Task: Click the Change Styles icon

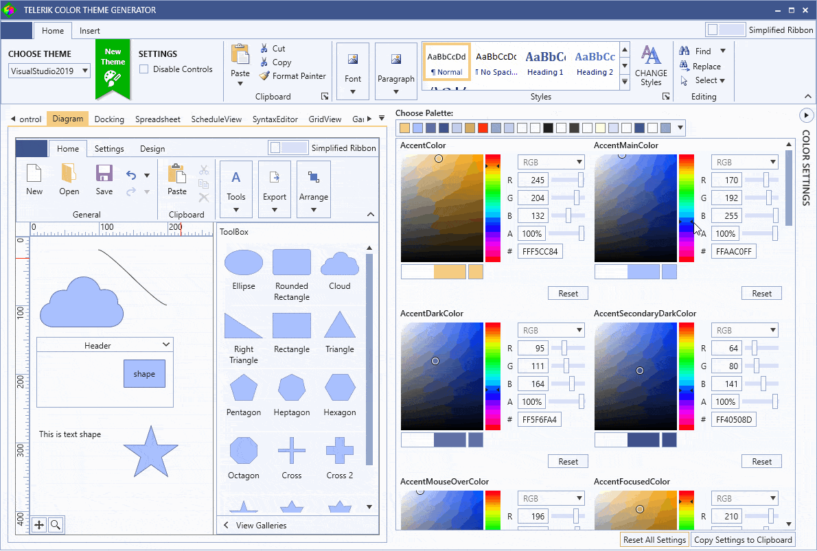Action: coord(651,55)
